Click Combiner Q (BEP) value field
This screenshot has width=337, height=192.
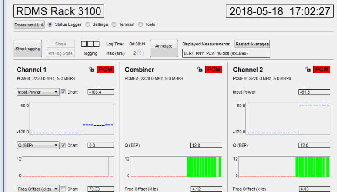click(206, 145)
